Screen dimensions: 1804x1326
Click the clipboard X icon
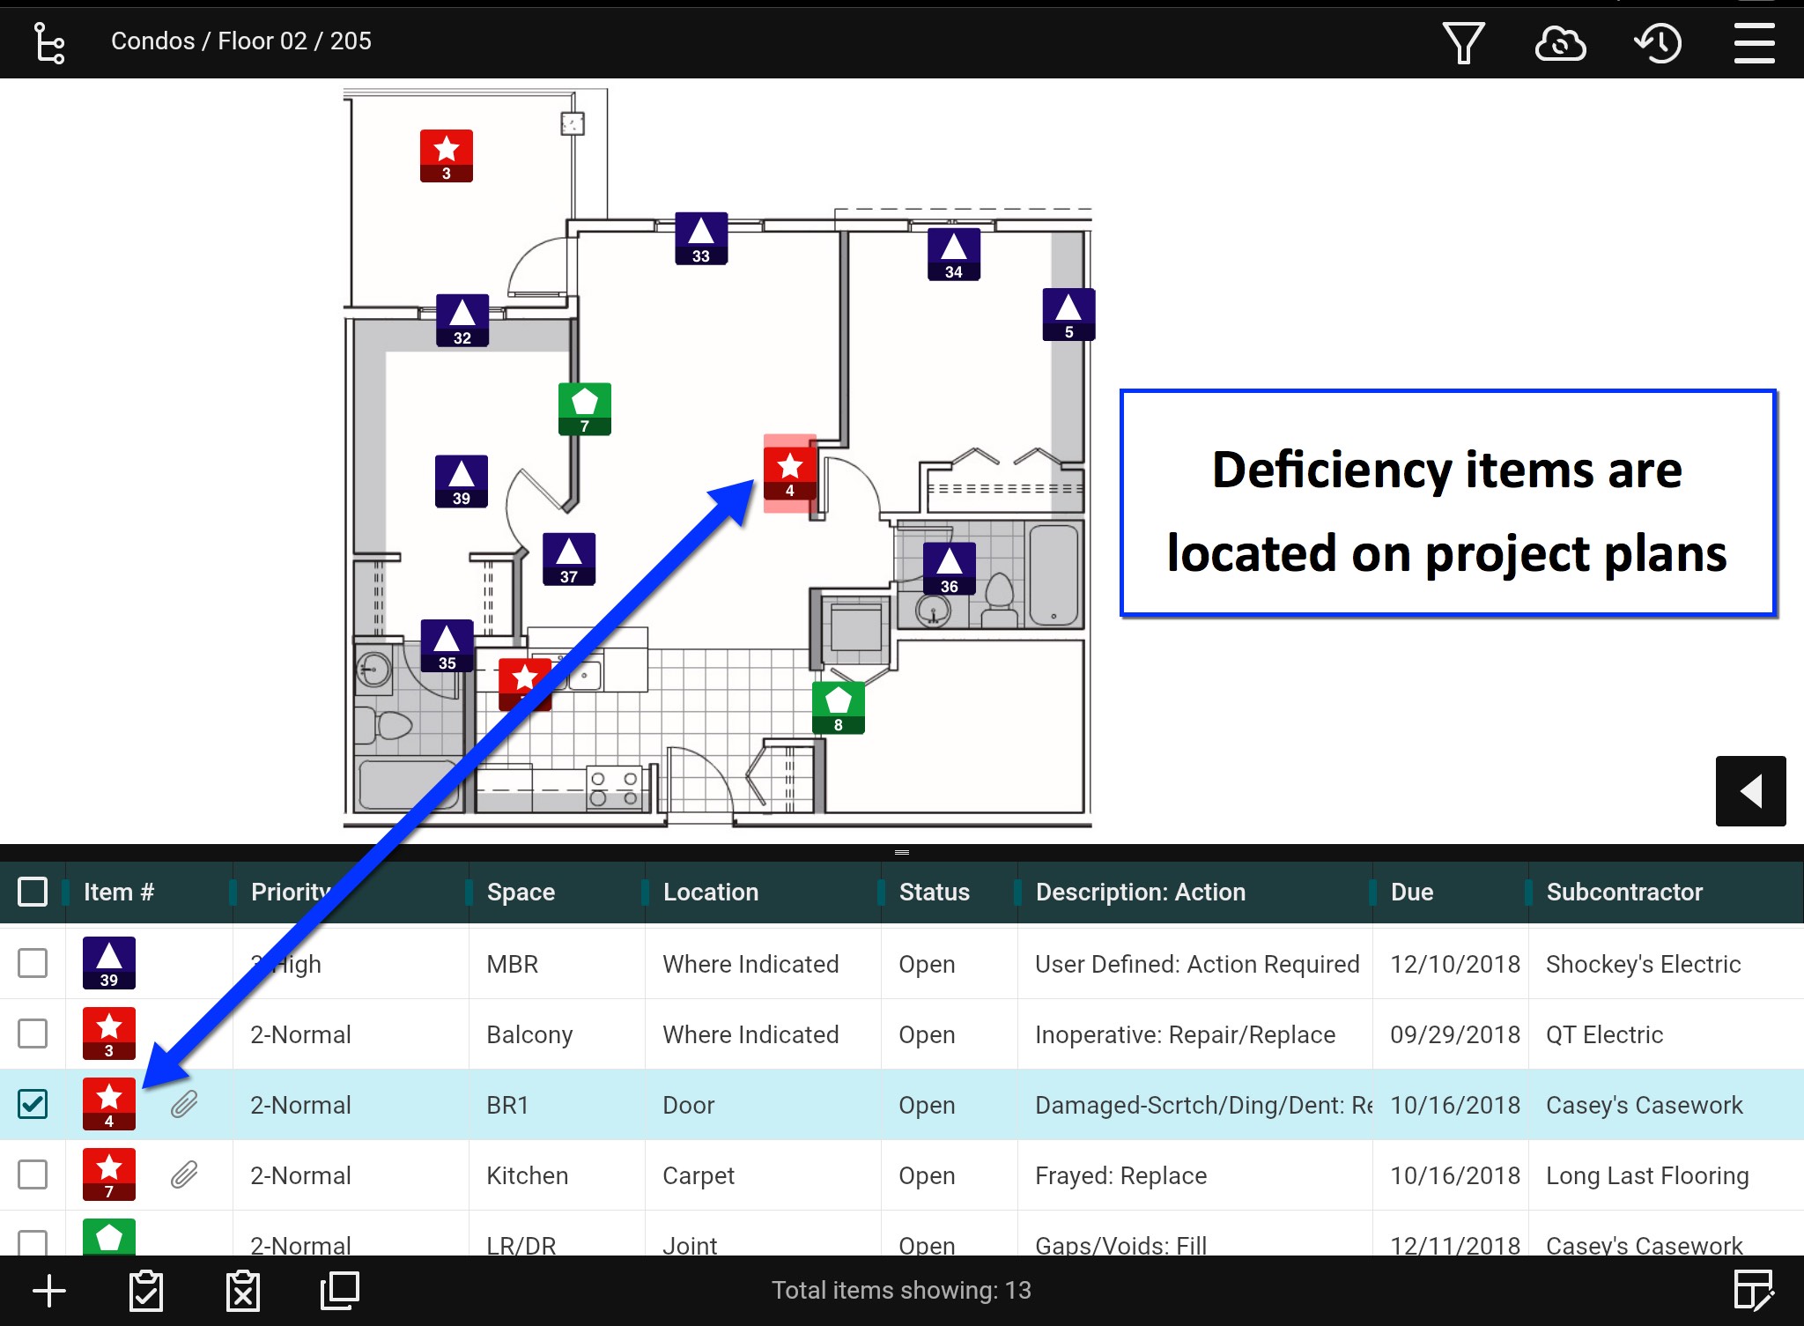tap(243, 1292)
